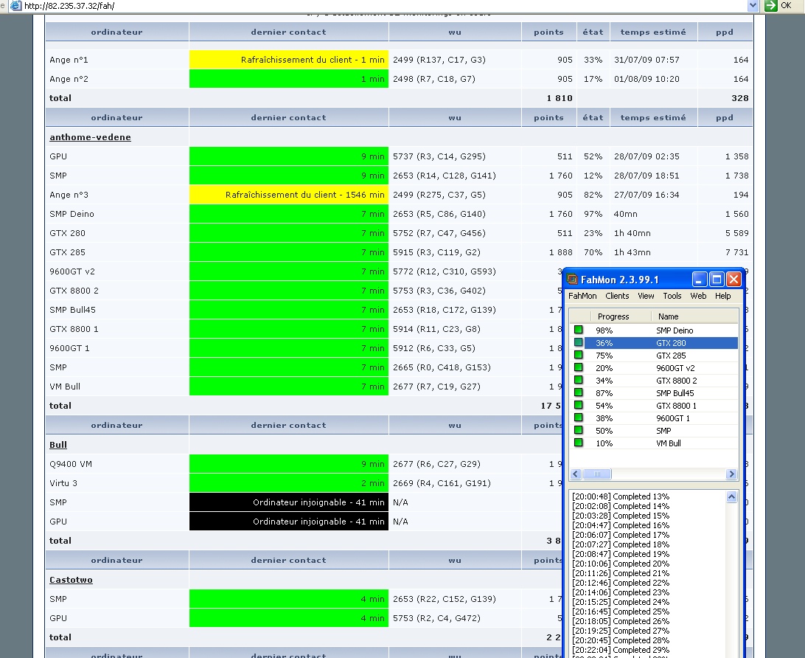Open the Tools menu in FahMon
The width and height of the screenshot is (805, 658).
tap(672, 296)
